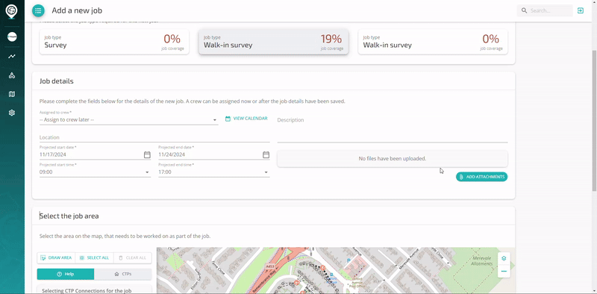Image resolution: width=597 pixels, height=294 pixels.
Task: Click SELECT ALL button
Action: 94,258
